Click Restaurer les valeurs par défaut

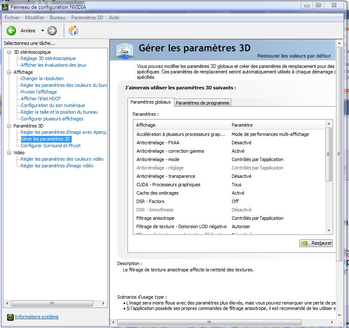[294, 56]
